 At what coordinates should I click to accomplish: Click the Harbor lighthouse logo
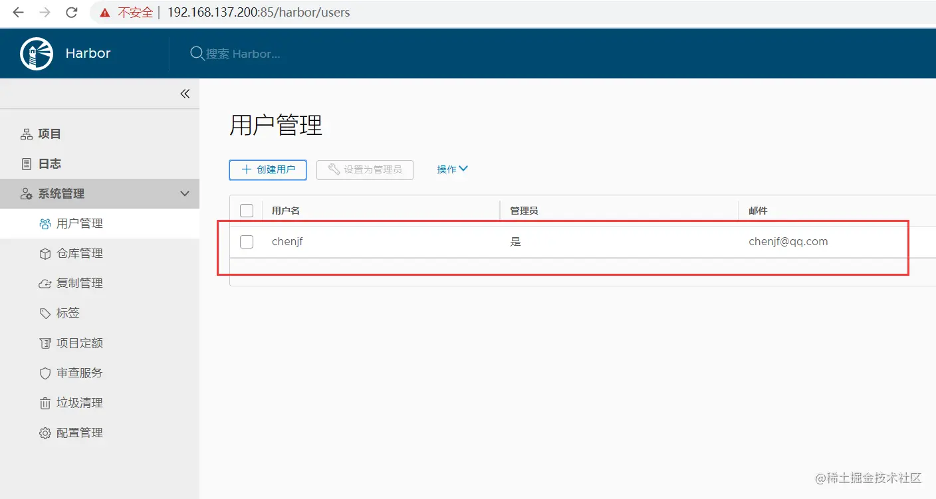pyautogui.click(x=37, y=54)
